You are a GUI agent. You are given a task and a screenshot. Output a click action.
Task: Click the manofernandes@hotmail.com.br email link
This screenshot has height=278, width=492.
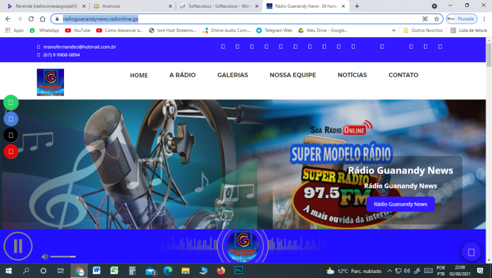pos(79,47)
